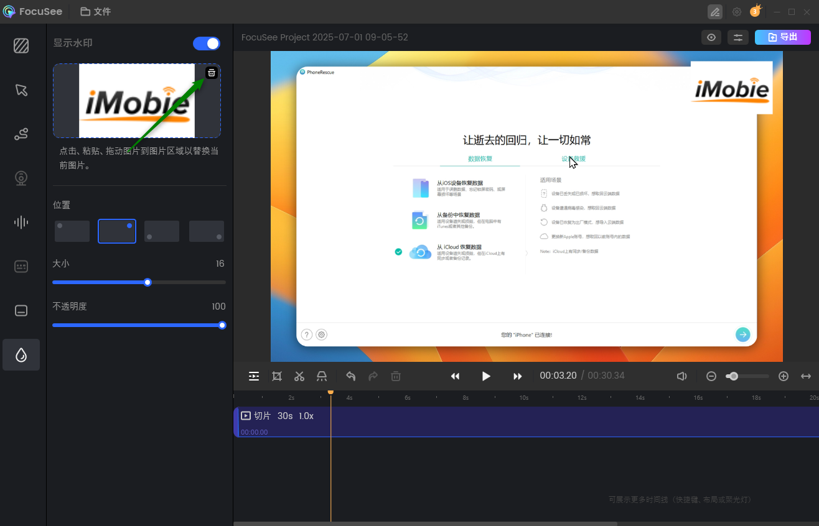Open the cursor settings sidebar icon
819x526 pixels.
[21, 90]
